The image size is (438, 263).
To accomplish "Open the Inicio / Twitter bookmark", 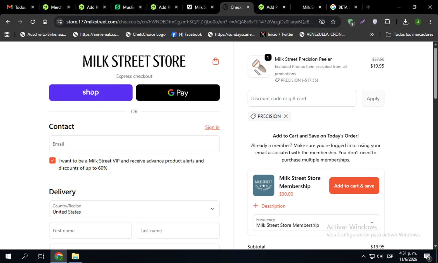I will [277, 34].
